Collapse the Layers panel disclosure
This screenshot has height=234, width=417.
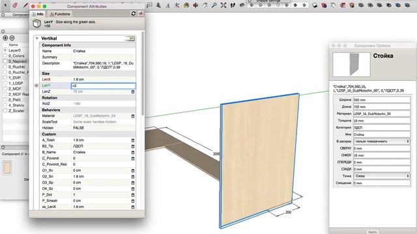(3, 31)
